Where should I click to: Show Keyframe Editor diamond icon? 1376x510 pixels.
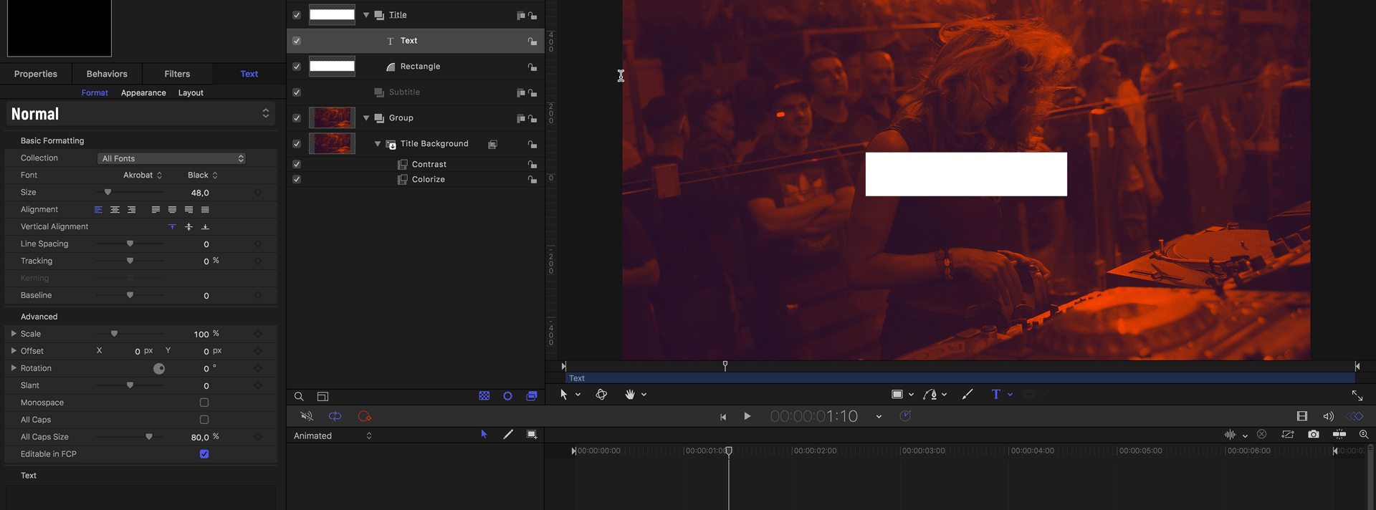coord(1354,416)
